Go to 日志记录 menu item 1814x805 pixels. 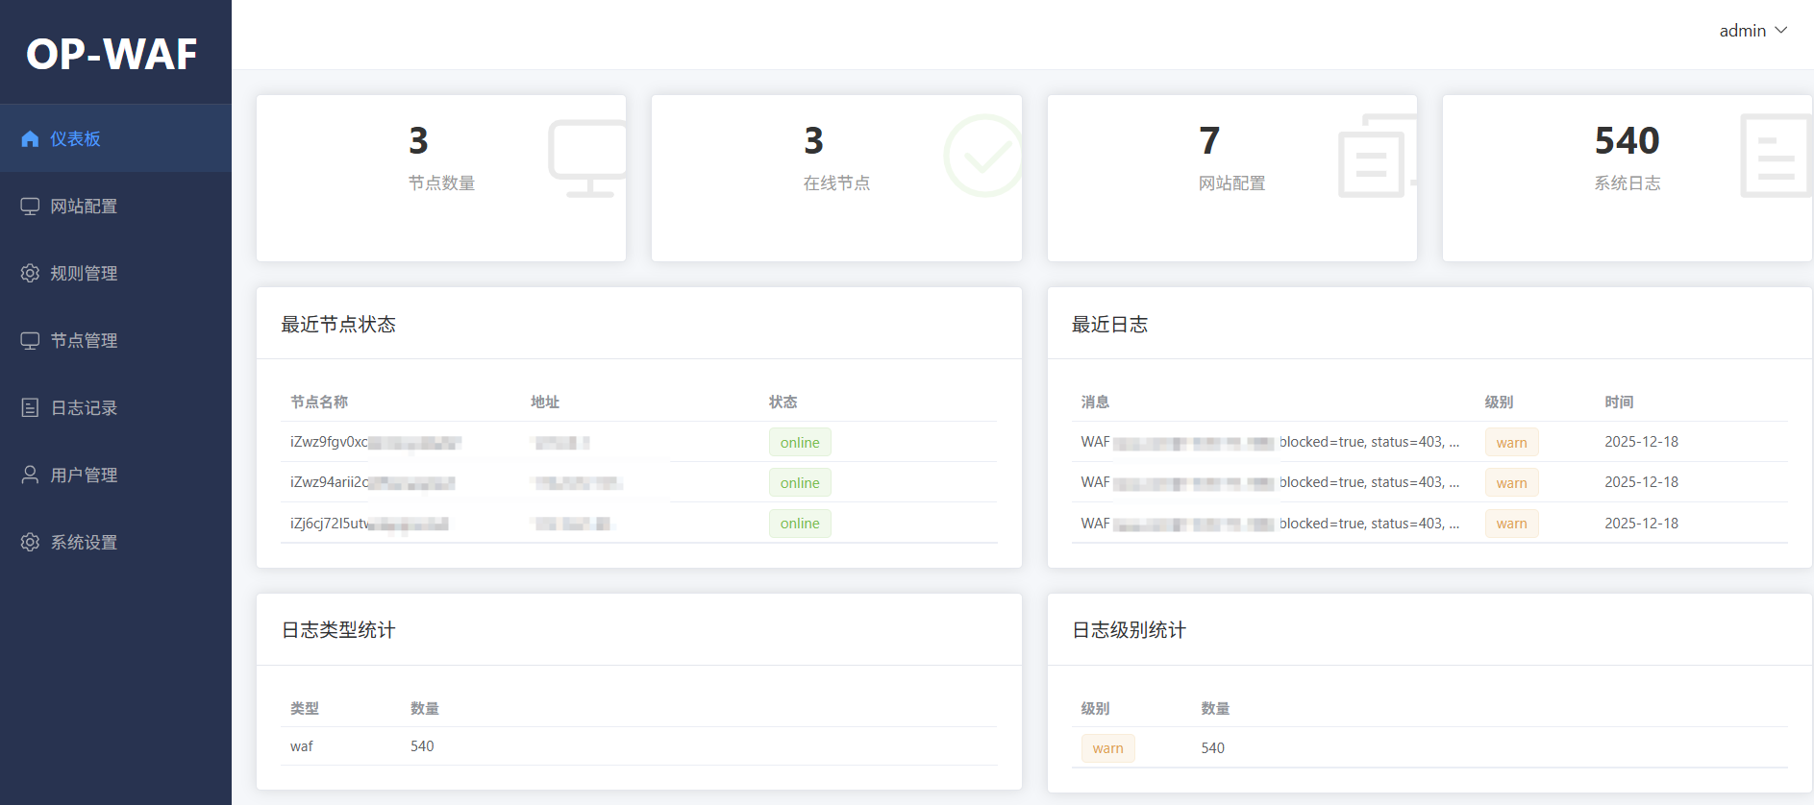[x=84, y=408]
